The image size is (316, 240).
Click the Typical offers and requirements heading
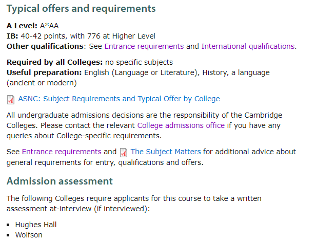(x=81, y=9)
